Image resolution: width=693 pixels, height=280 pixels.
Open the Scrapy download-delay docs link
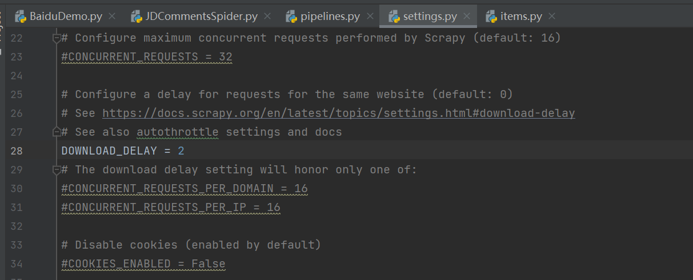pyautogui.click(x=338, y=113)
